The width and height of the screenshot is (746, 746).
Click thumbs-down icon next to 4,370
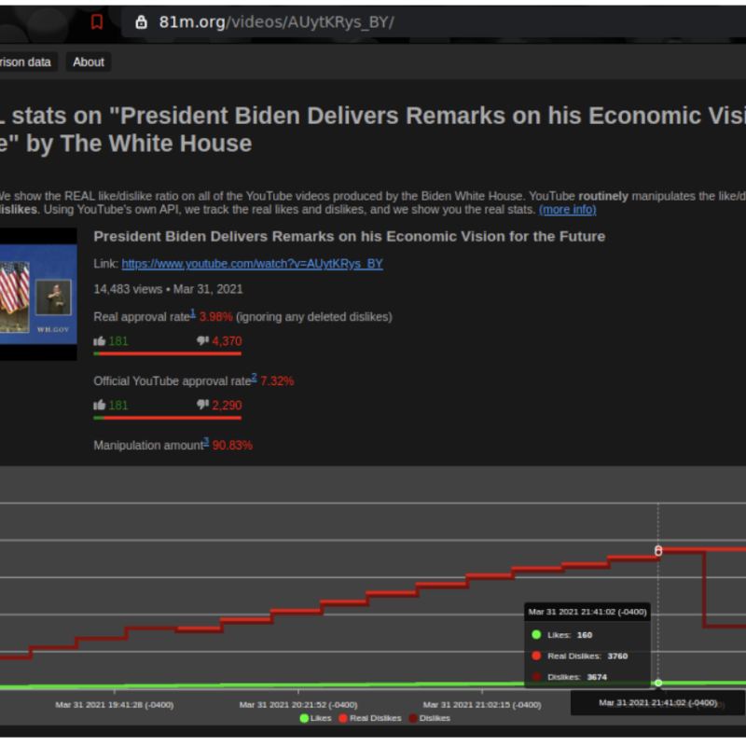pos(202,341)
